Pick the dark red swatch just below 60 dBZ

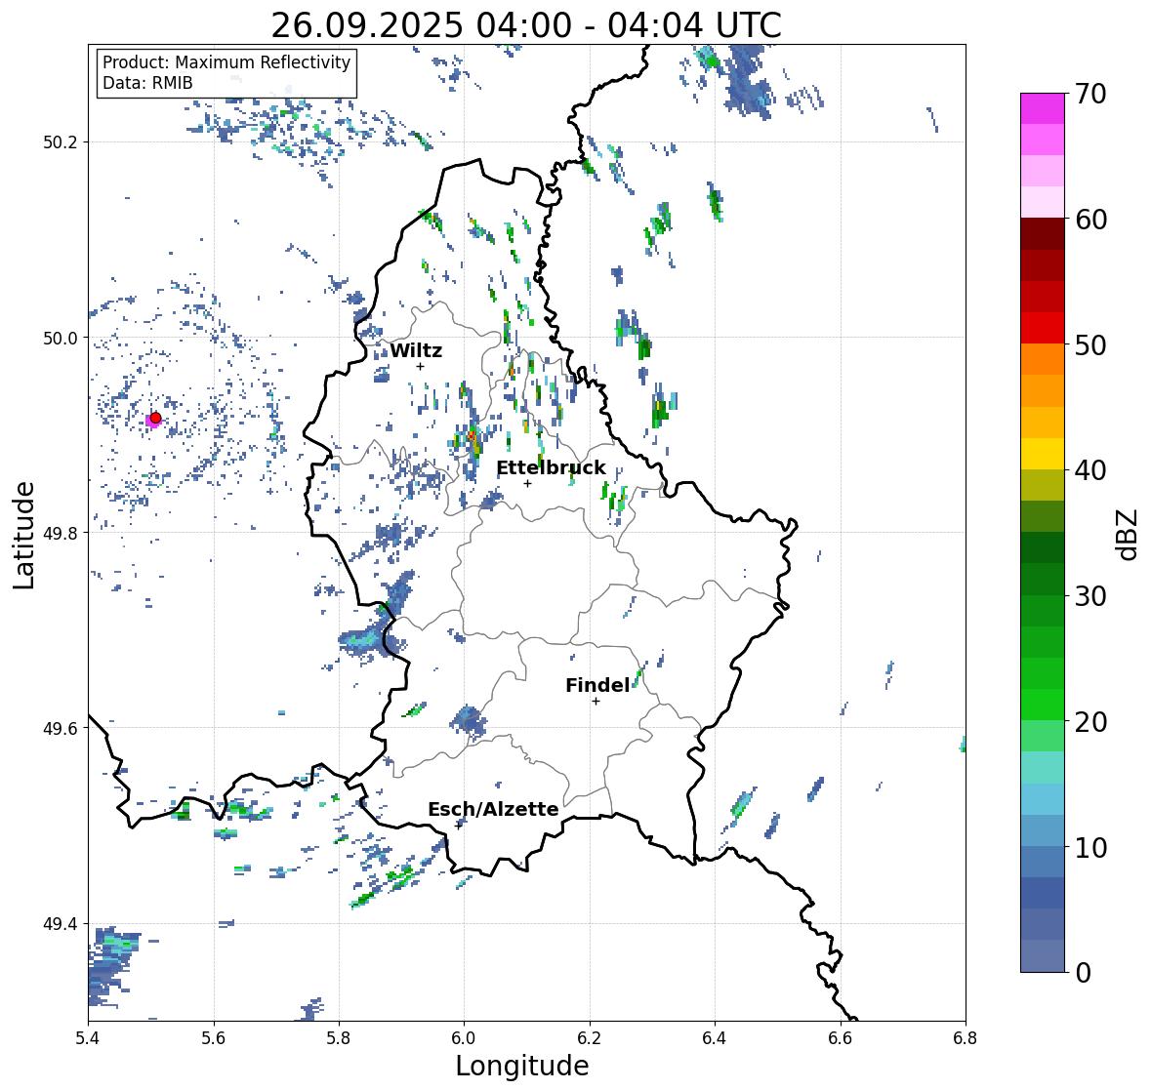pos(1043,234)
